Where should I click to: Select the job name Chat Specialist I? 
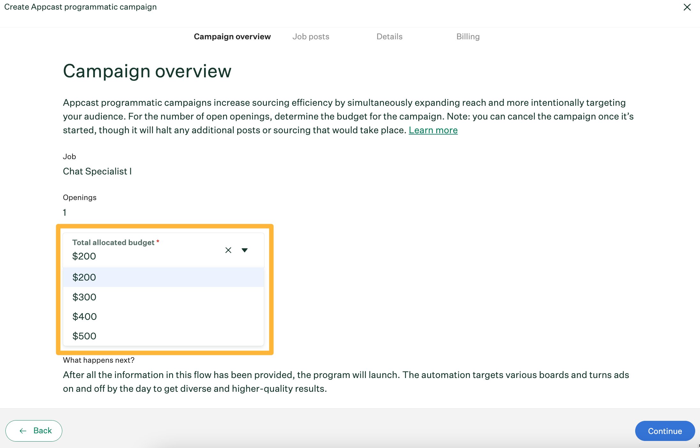pos(97,171)
